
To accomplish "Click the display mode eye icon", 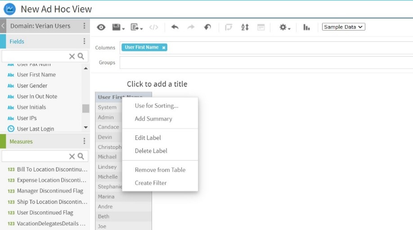I will [x=101, y=27].
